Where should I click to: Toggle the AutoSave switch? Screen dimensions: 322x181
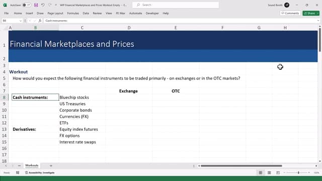[x=27, y=5]
